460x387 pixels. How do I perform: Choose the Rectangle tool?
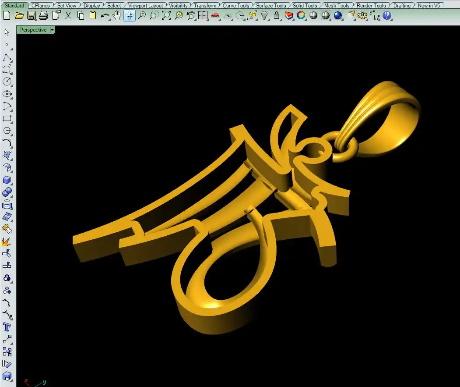coord(7,118)
